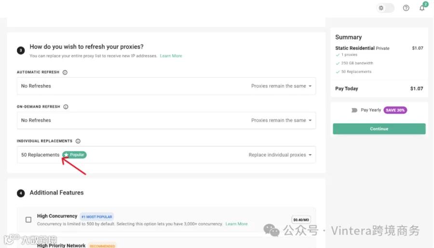434x248 pixels.
Task: Check the High Concurrency checkbox
Action: [x=28, y=220]
